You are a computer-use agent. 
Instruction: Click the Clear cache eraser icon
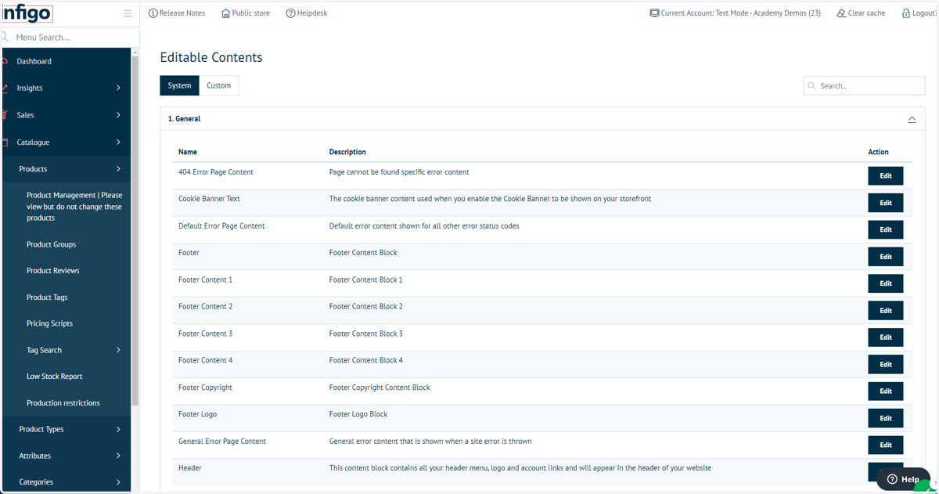point(841,13)
